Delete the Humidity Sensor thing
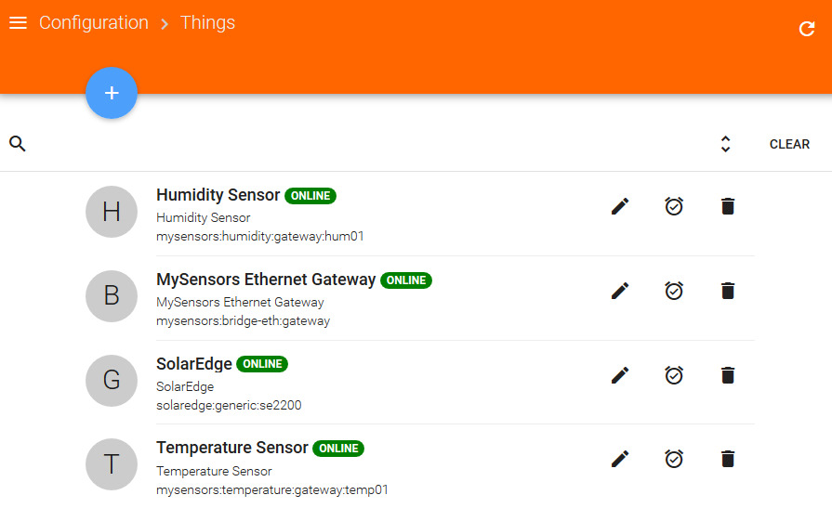Viewport: 832px width, 508px height. pos(728,206)
